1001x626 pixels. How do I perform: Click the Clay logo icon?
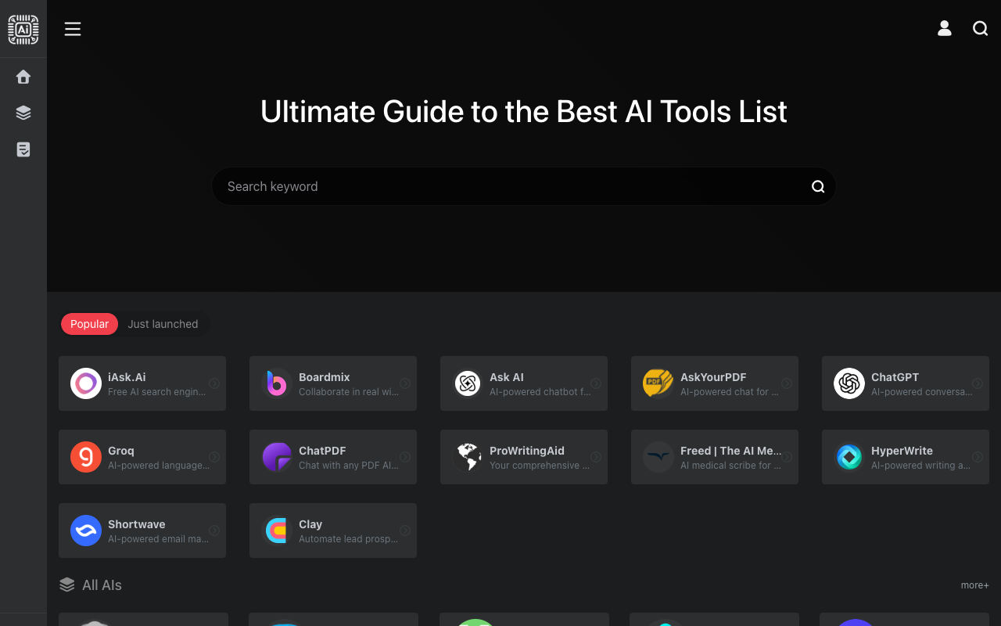point(277,531)
